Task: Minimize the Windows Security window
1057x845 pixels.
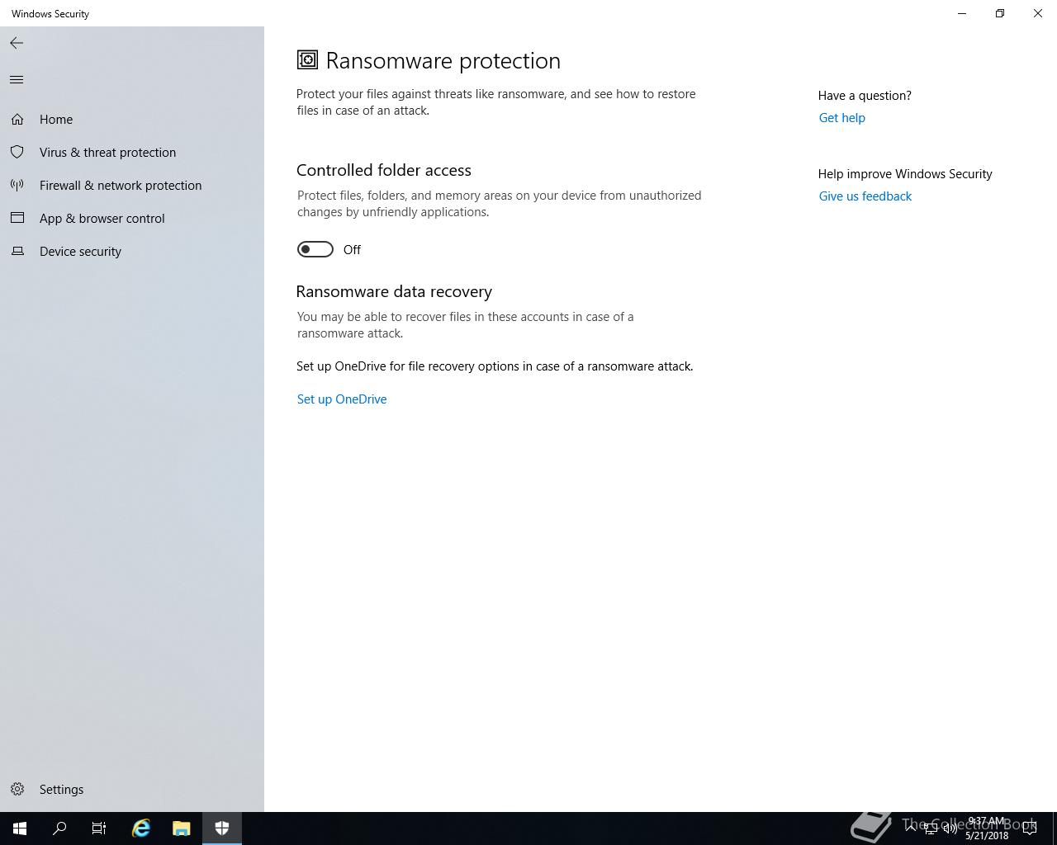Action: pyautogui.click(x=962, y=13)
